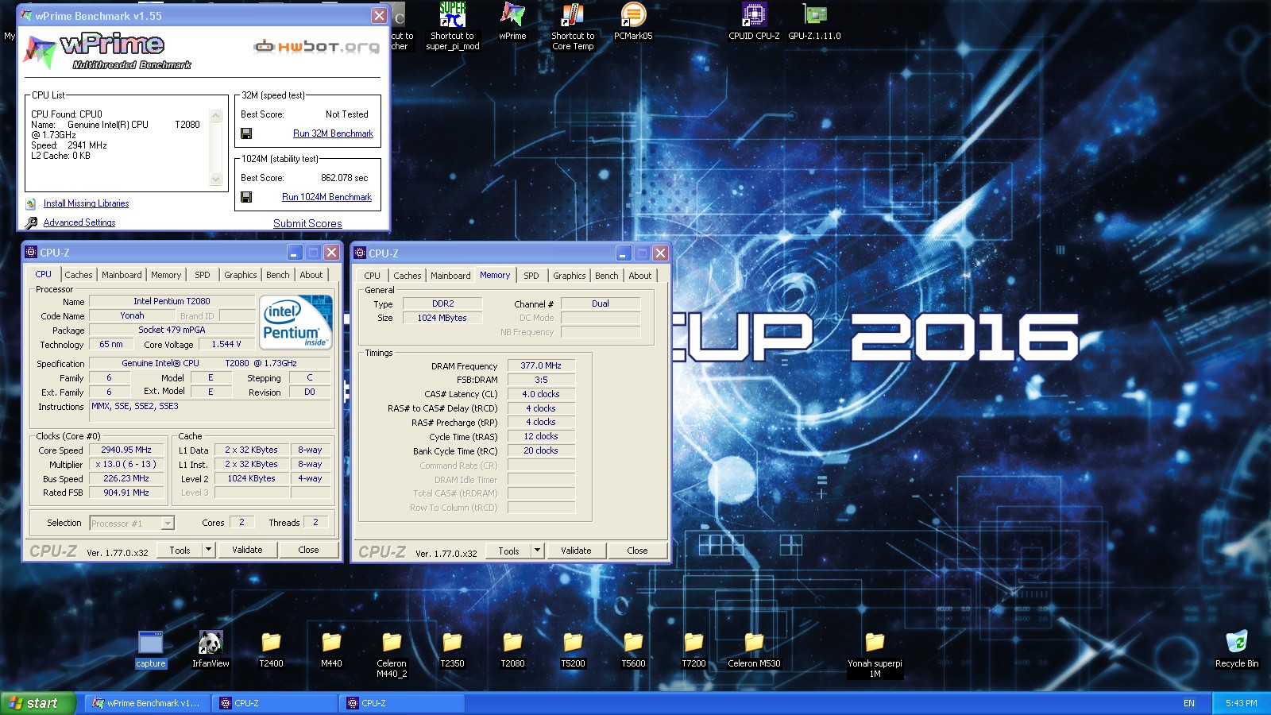The image size is (1271, 715).
Task: Open the Advanced Settings link in wPrime
Action: (x=79, y=222)
